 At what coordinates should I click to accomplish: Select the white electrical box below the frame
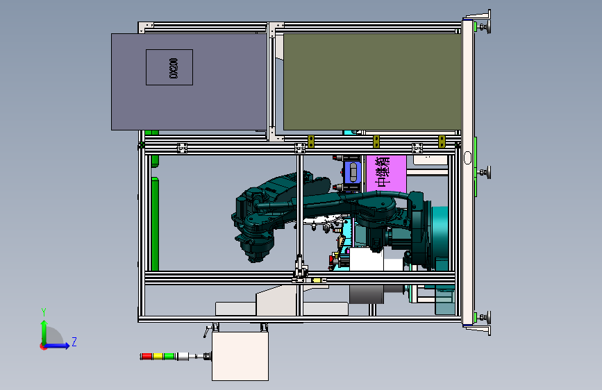point(240,356)
